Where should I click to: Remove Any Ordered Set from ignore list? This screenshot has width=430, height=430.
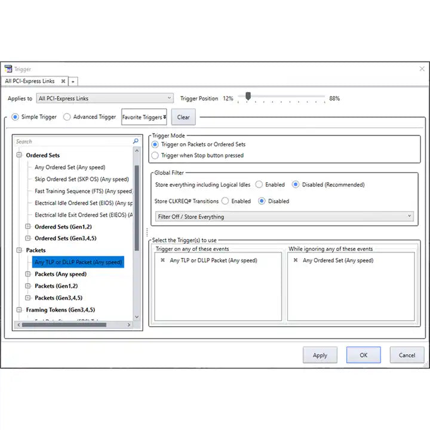tap(295, 260)
